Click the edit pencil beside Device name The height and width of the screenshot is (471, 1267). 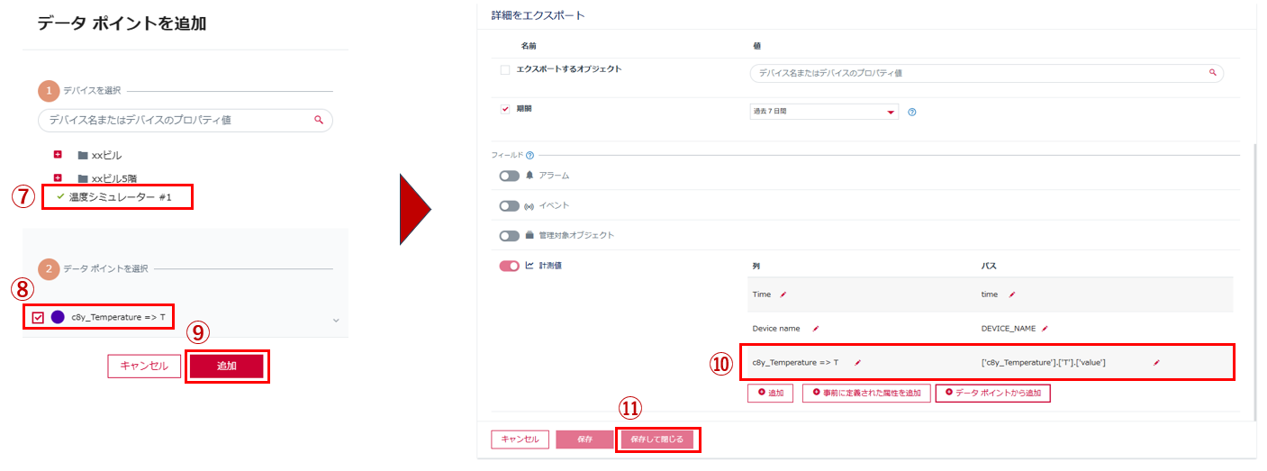click(x=817, y=329)
